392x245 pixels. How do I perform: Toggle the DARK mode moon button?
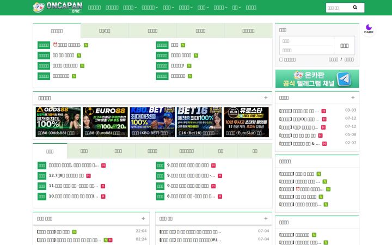coord(369,29)
